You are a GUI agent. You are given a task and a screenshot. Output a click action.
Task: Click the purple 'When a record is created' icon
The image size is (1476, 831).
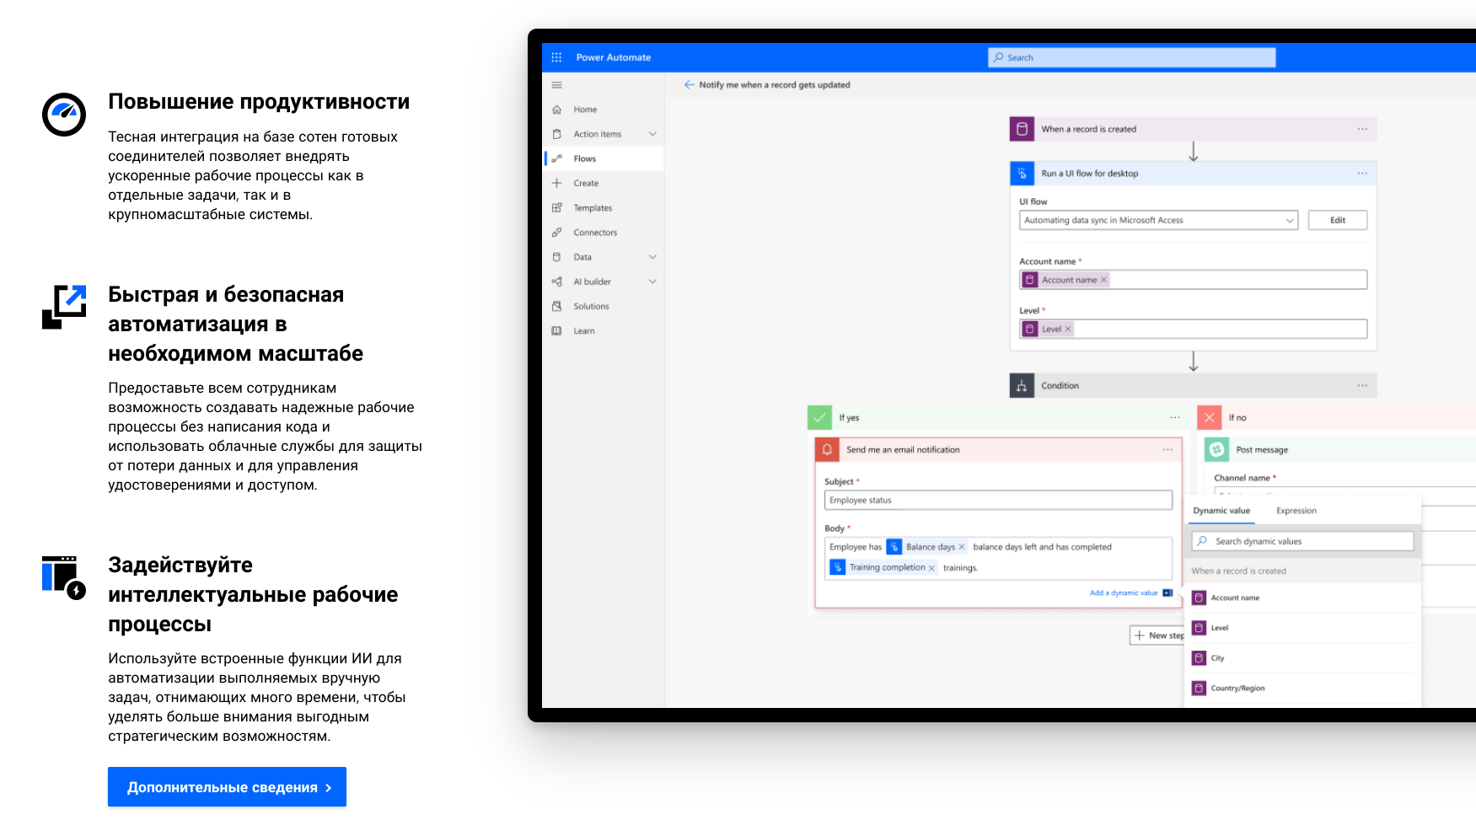coord(1022,129)
